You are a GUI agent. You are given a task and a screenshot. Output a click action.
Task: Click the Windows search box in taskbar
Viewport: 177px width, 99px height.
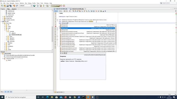tap(20, 97)
